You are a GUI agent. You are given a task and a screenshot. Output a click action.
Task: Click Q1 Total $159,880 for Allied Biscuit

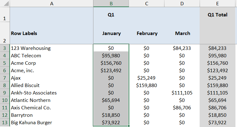point(217,85)
